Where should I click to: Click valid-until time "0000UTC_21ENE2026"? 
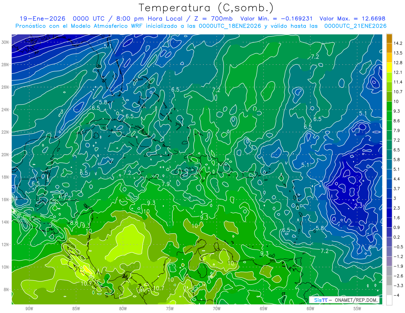pos(355,26)
